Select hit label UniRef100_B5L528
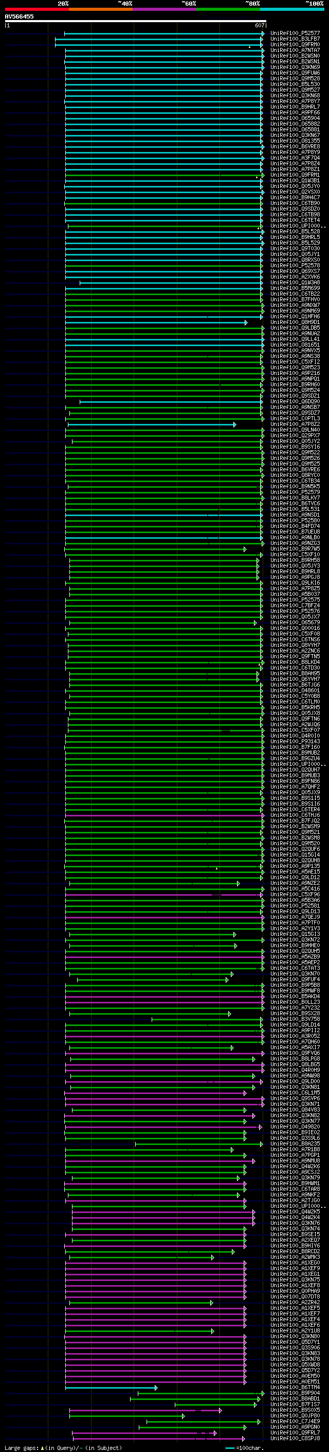The height and width of the screenshot is (1452, 329). (x=295, y=232)
